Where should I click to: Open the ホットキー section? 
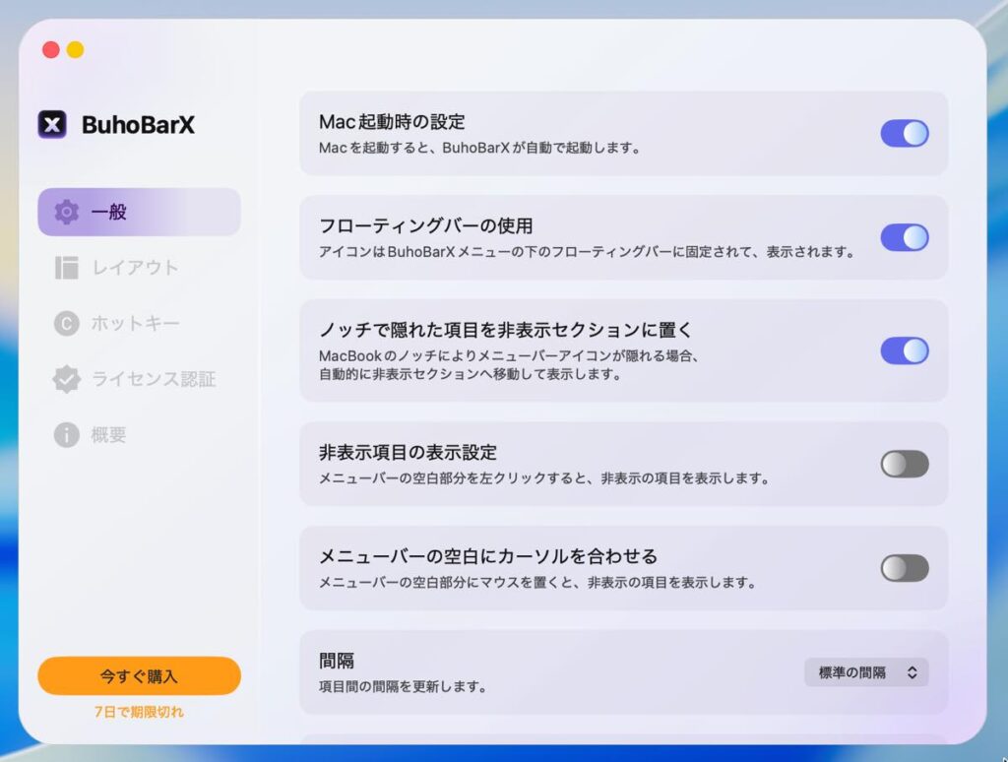tap(135, 324)
